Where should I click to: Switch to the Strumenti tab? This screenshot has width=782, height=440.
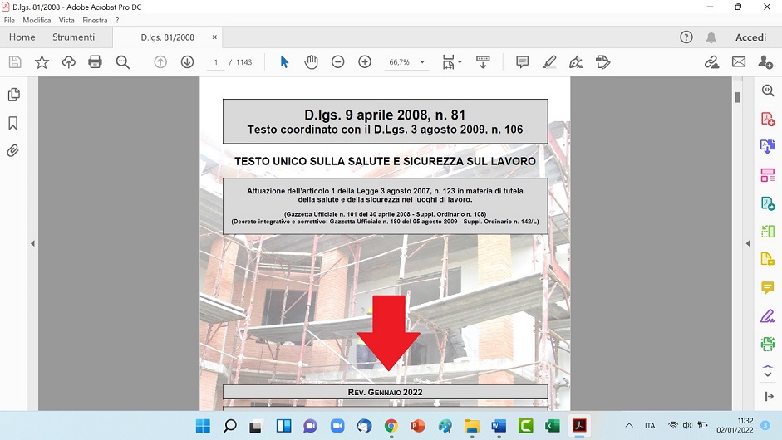click(73, 37)
